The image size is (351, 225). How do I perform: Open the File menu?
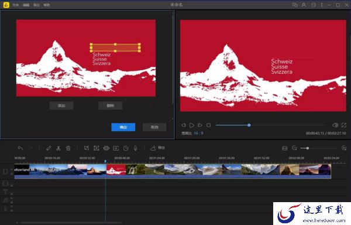(16, 5)
